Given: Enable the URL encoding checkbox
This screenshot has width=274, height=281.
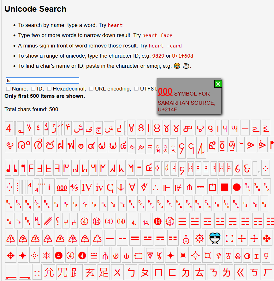Looking at the screenshot, I should 91,89.
